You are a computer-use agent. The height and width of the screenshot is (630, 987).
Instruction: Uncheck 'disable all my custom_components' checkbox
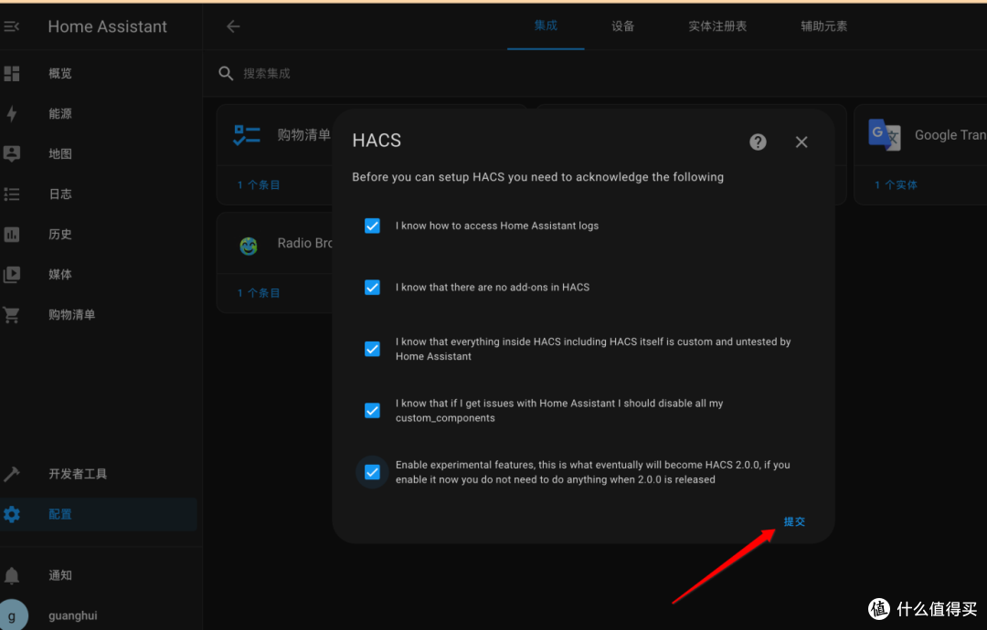pos(372,411)
